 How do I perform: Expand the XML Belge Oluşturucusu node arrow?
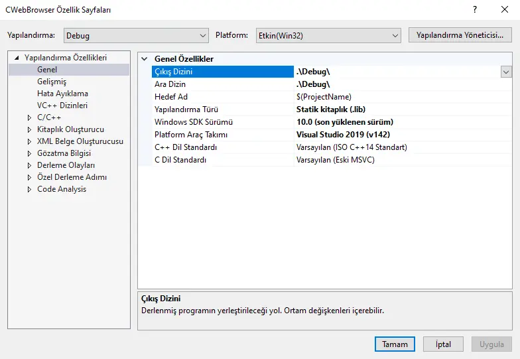point(29,141)
